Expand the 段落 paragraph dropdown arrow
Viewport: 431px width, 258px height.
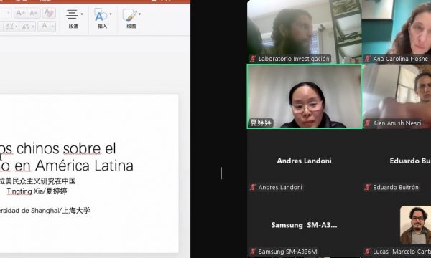[82, 14]
